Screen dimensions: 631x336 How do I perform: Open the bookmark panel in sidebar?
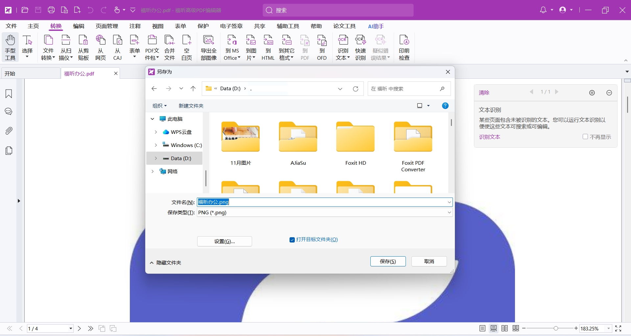click(9, 94)
